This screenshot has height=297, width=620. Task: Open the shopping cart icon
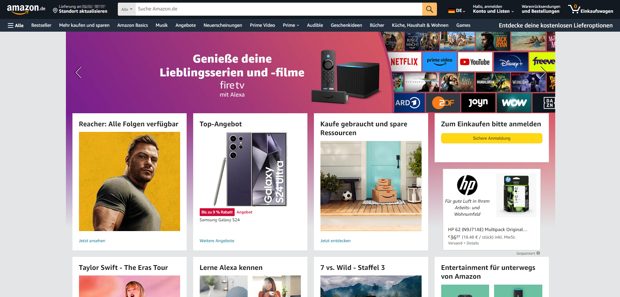[x=574, y=9]
